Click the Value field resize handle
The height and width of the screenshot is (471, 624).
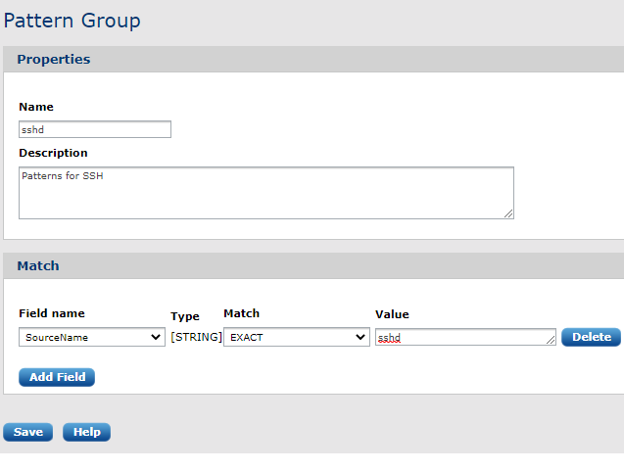click(x=551, y=341)
